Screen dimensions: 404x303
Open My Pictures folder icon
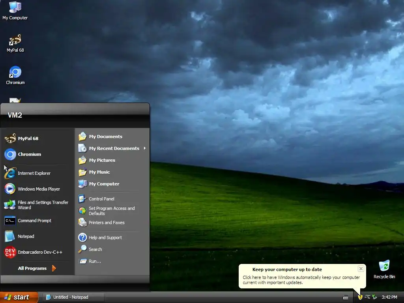coord(82,160)
